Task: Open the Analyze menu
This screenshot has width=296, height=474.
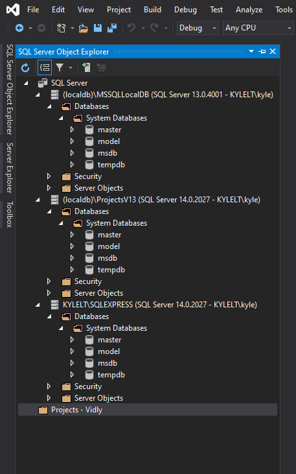Action: point(249,10)
